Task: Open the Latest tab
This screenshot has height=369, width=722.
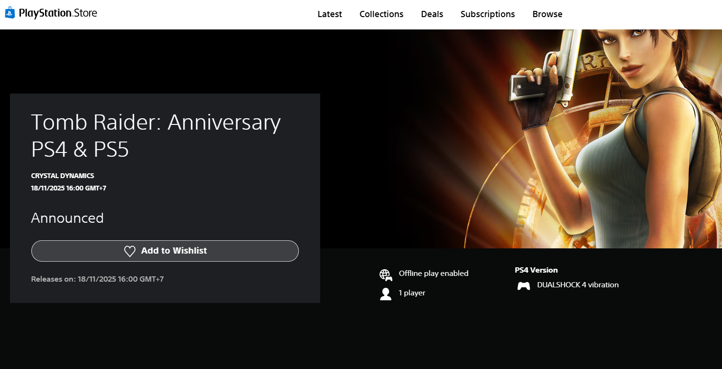Action: (330, 14)
